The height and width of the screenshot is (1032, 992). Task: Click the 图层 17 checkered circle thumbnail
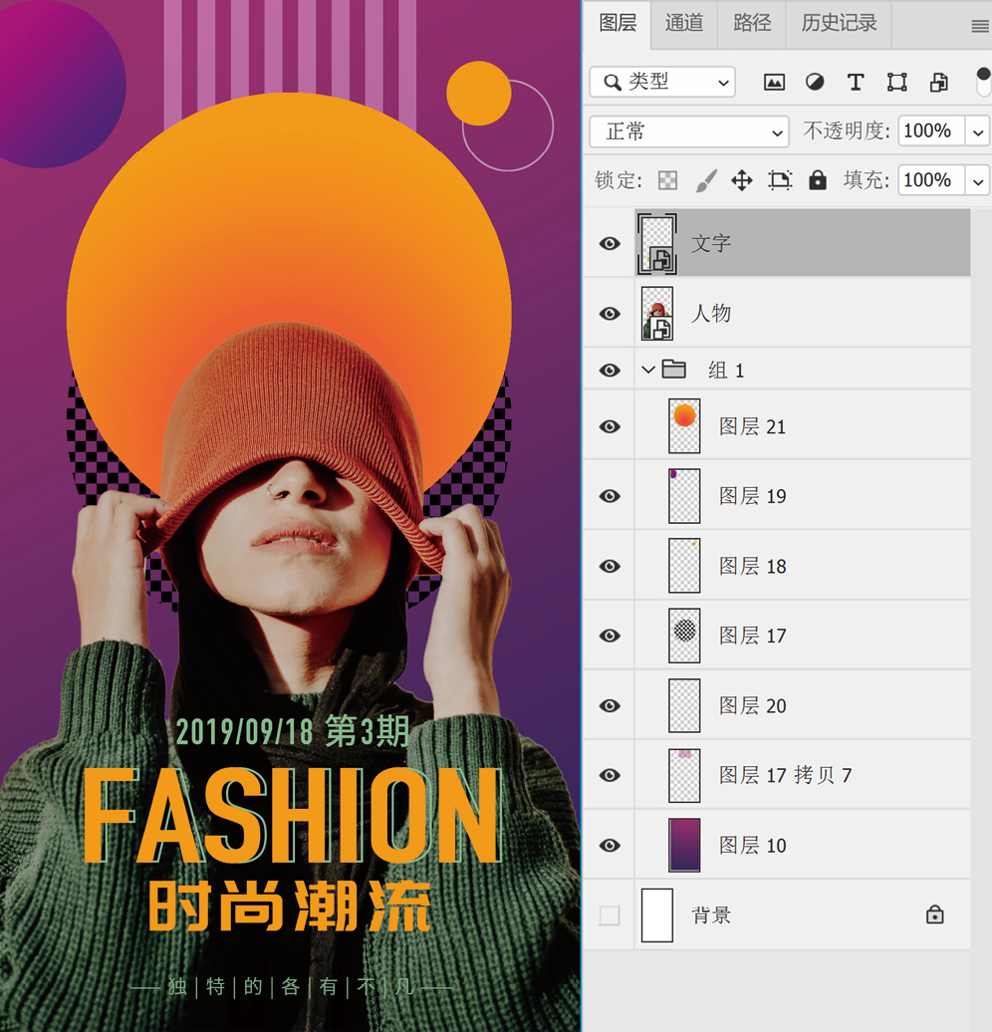coord(684,636)
